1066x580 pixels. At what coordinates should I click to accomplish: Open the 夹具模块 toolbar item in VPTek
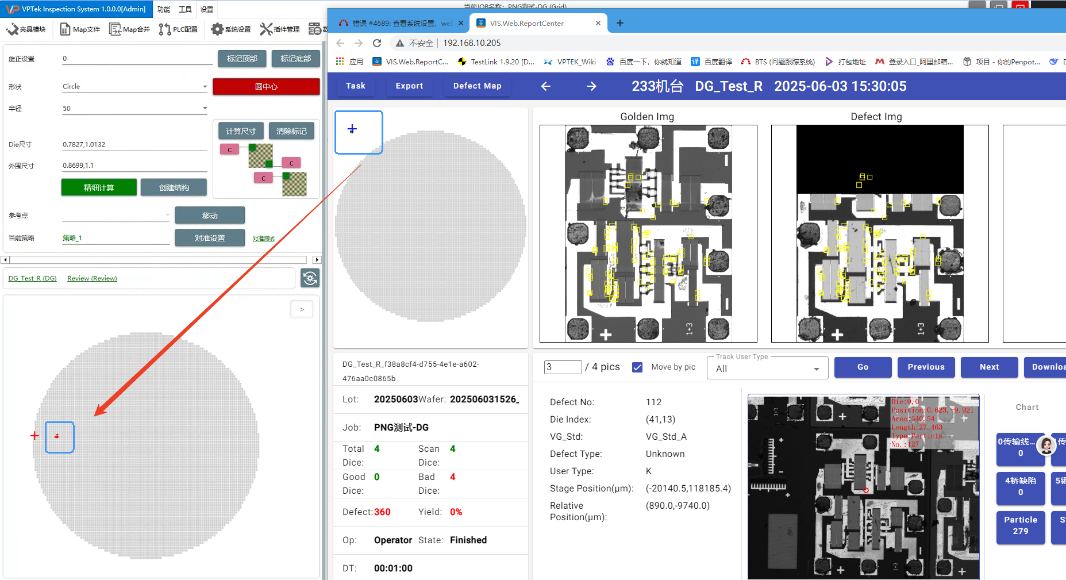[x=26, y=29]
